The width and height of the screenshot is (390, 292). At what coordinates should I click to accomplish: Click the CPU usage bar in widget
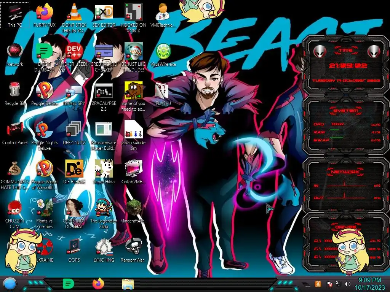point(338,124)
